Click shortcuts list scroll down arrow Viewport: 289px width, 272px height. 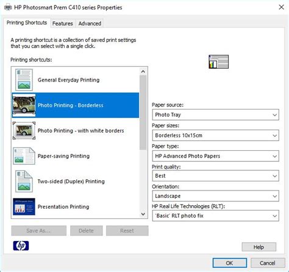tap(143, 214)
